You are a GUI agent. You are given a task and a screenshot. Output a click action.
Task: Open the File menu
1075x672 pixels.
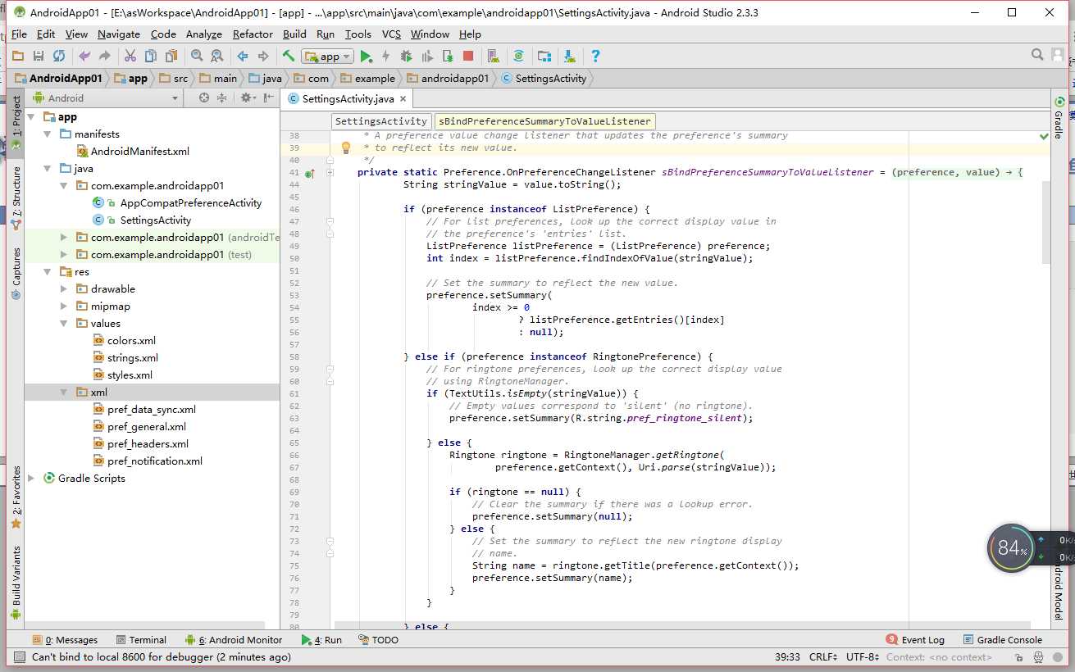tap(19, 34)
